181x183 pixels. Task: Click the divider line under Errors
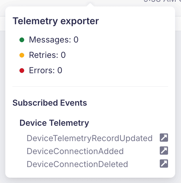(90, 86)
